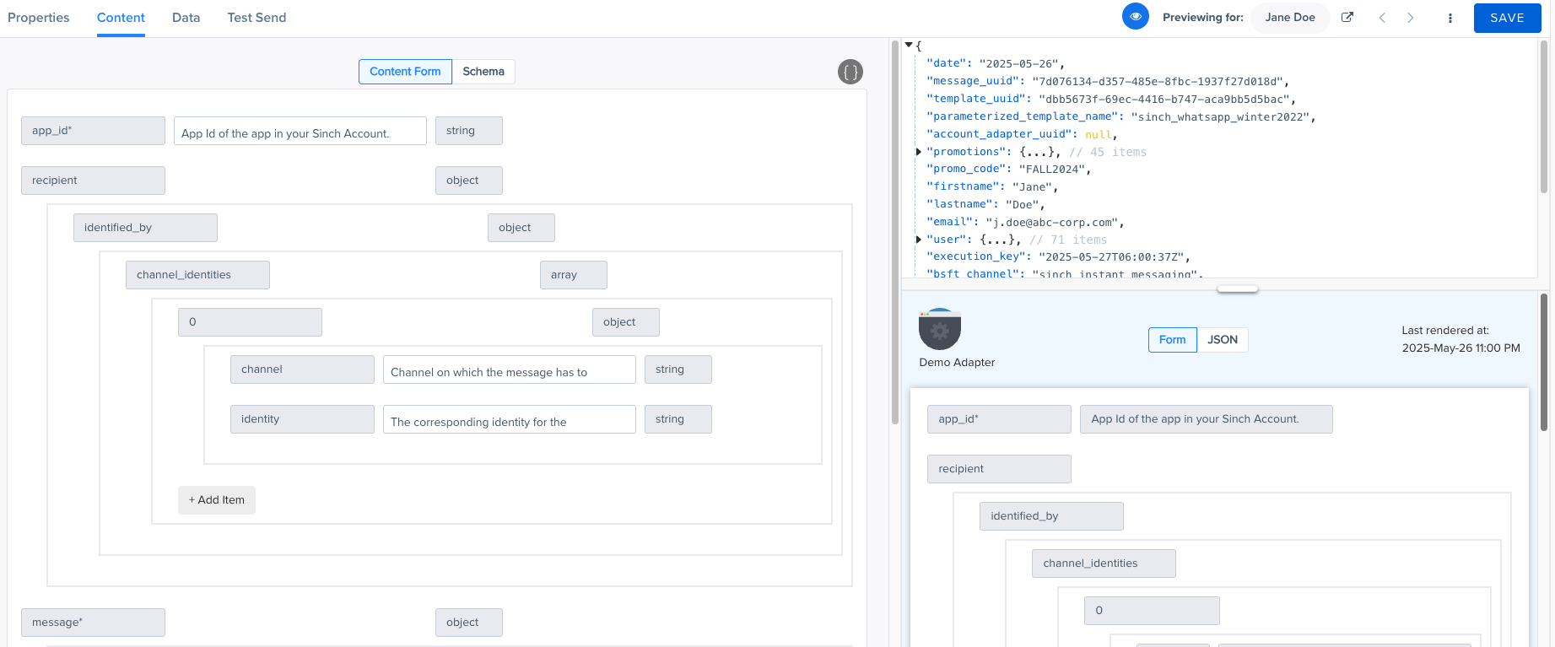Image resolution: width=1555 pixels, height=647 pixels.
Task: Select the Content Form view
Action: click(x=405, y=72)
